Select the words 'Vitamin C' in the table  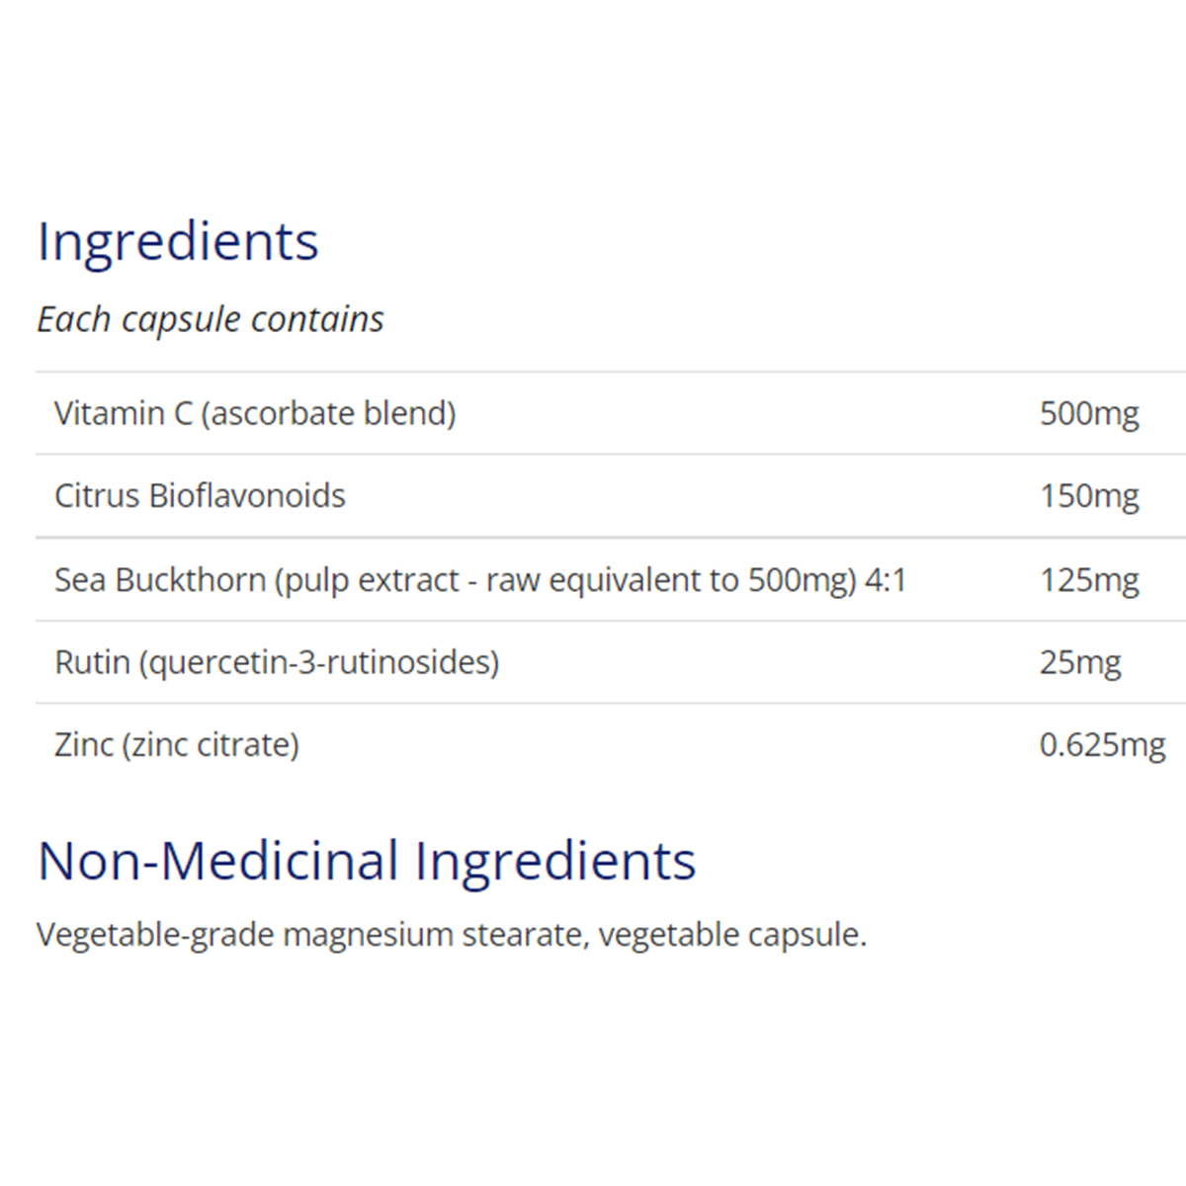click(123, 413)
